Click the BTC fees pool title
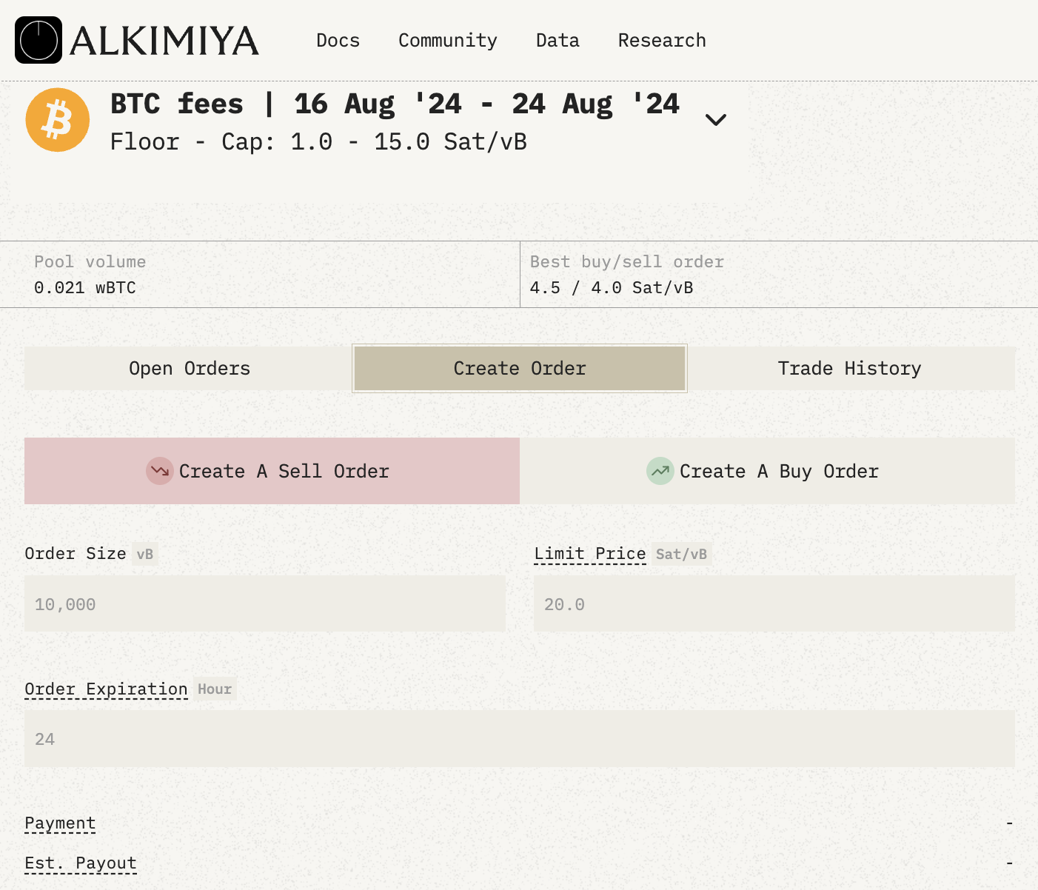Screen dimensions: 1038x890 click(x=395, y=104)
